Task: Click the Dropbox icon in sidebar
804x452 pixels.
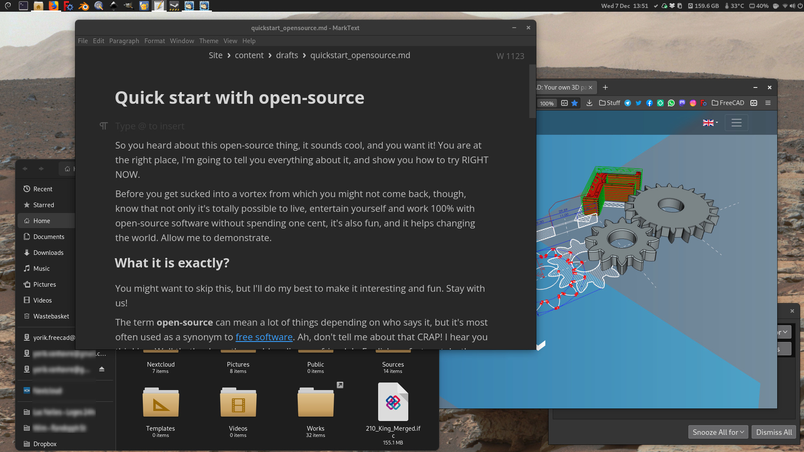Action: [28, 444]
